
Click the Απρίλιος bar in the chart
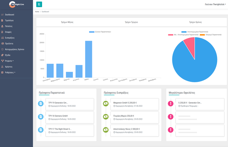79,71
